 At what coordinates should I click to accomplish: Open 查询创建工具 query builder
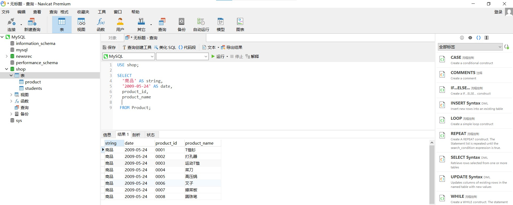[x=137, y=47]
